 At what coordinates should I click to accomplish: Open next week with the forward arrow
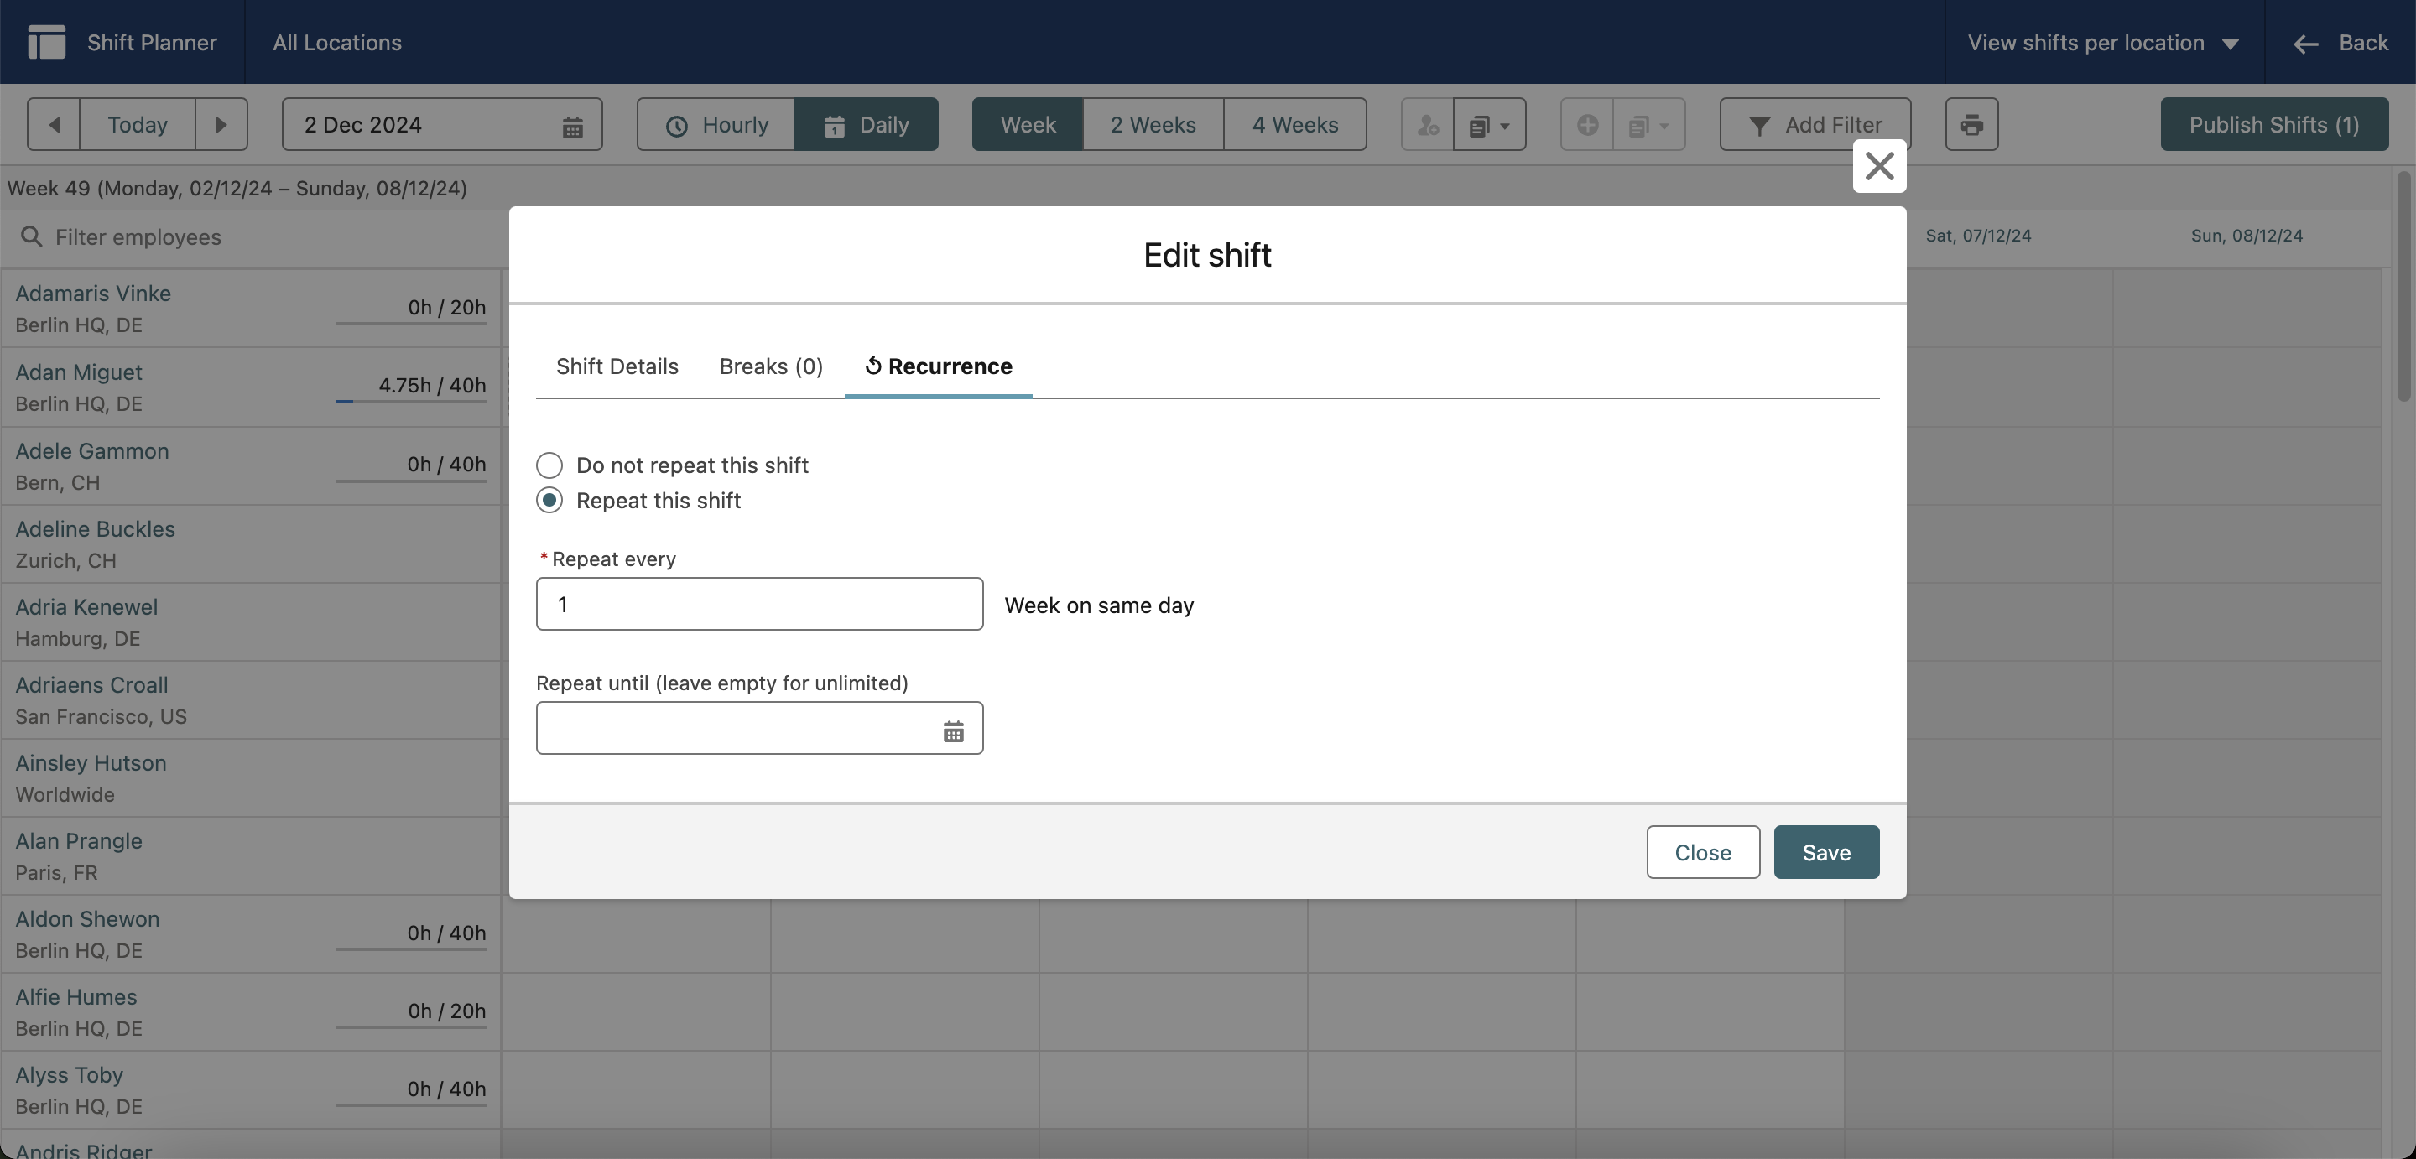(221, 124)
